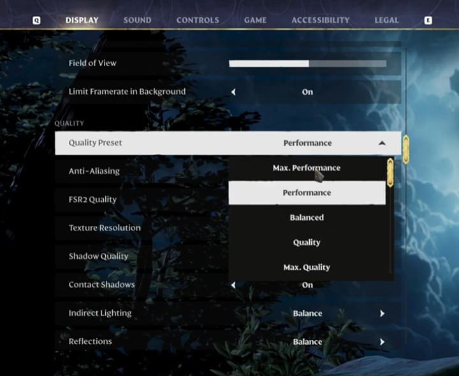Click the main settings scrollbar handle
This screenshot has height=376, width=459.
coord(405,149)
